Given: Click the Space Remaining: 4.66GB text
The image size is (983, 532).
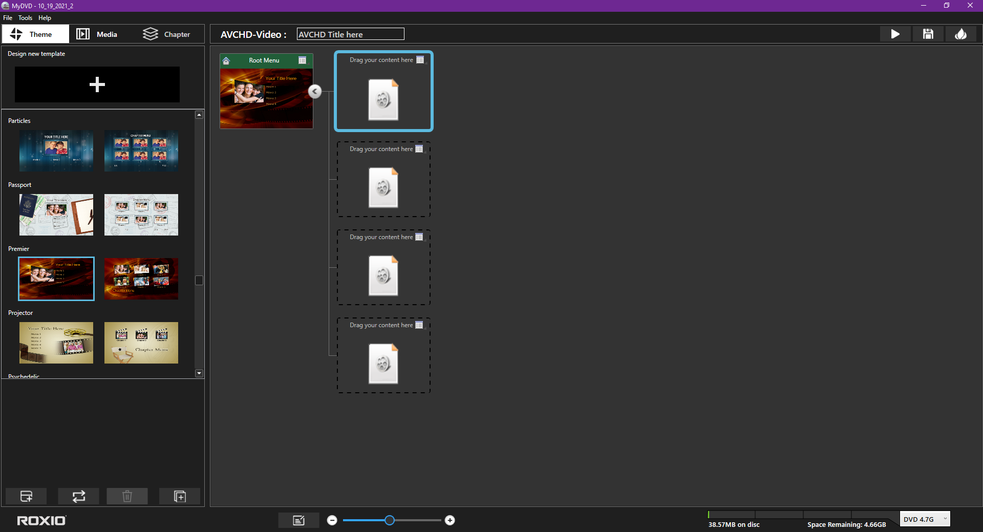Looking at the screenshot, I should 847,525.
